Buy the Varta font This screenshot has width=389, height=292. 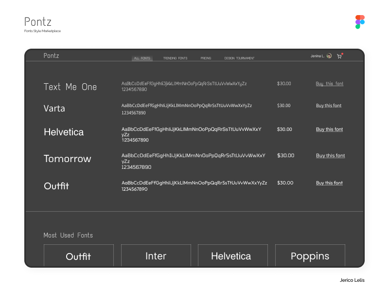329,106
